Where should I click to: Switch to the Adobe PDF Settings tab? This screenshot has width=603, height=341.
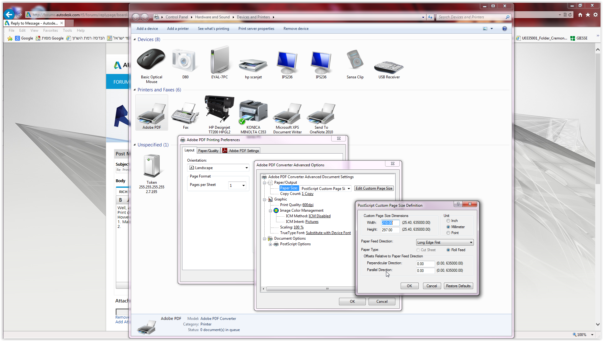241,151
